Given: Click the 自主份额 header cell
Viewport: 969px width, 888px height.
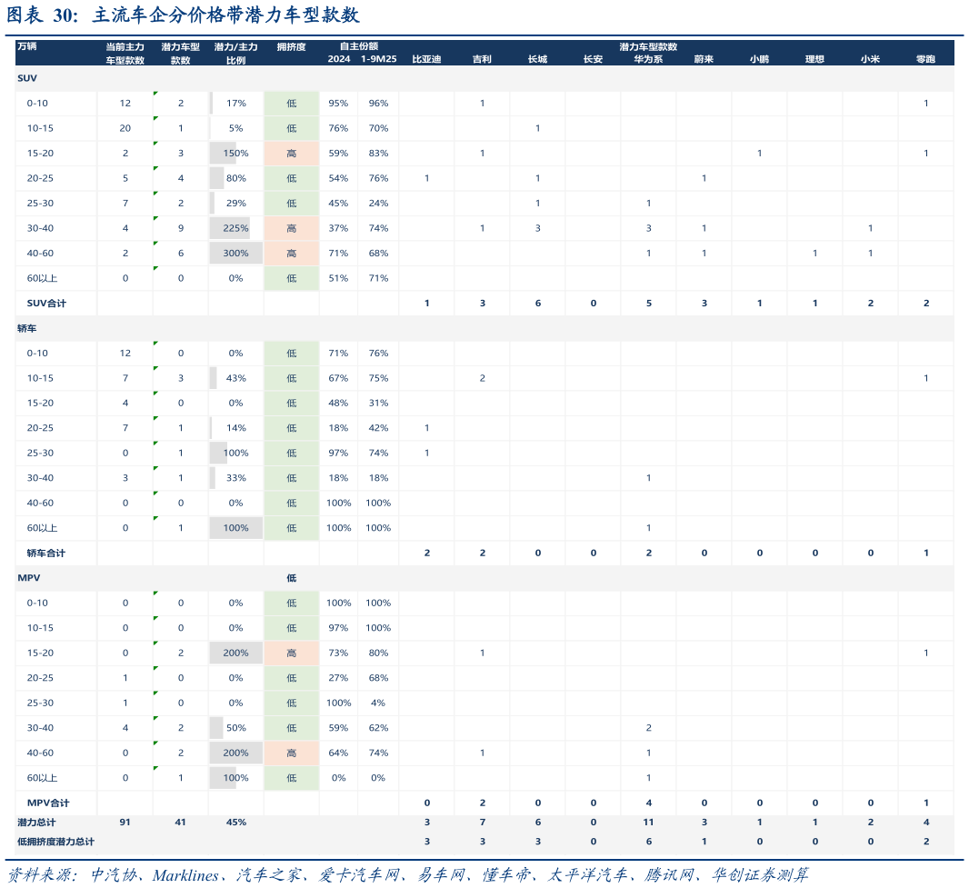Looking at the screenshot, I should pos(358,45).
